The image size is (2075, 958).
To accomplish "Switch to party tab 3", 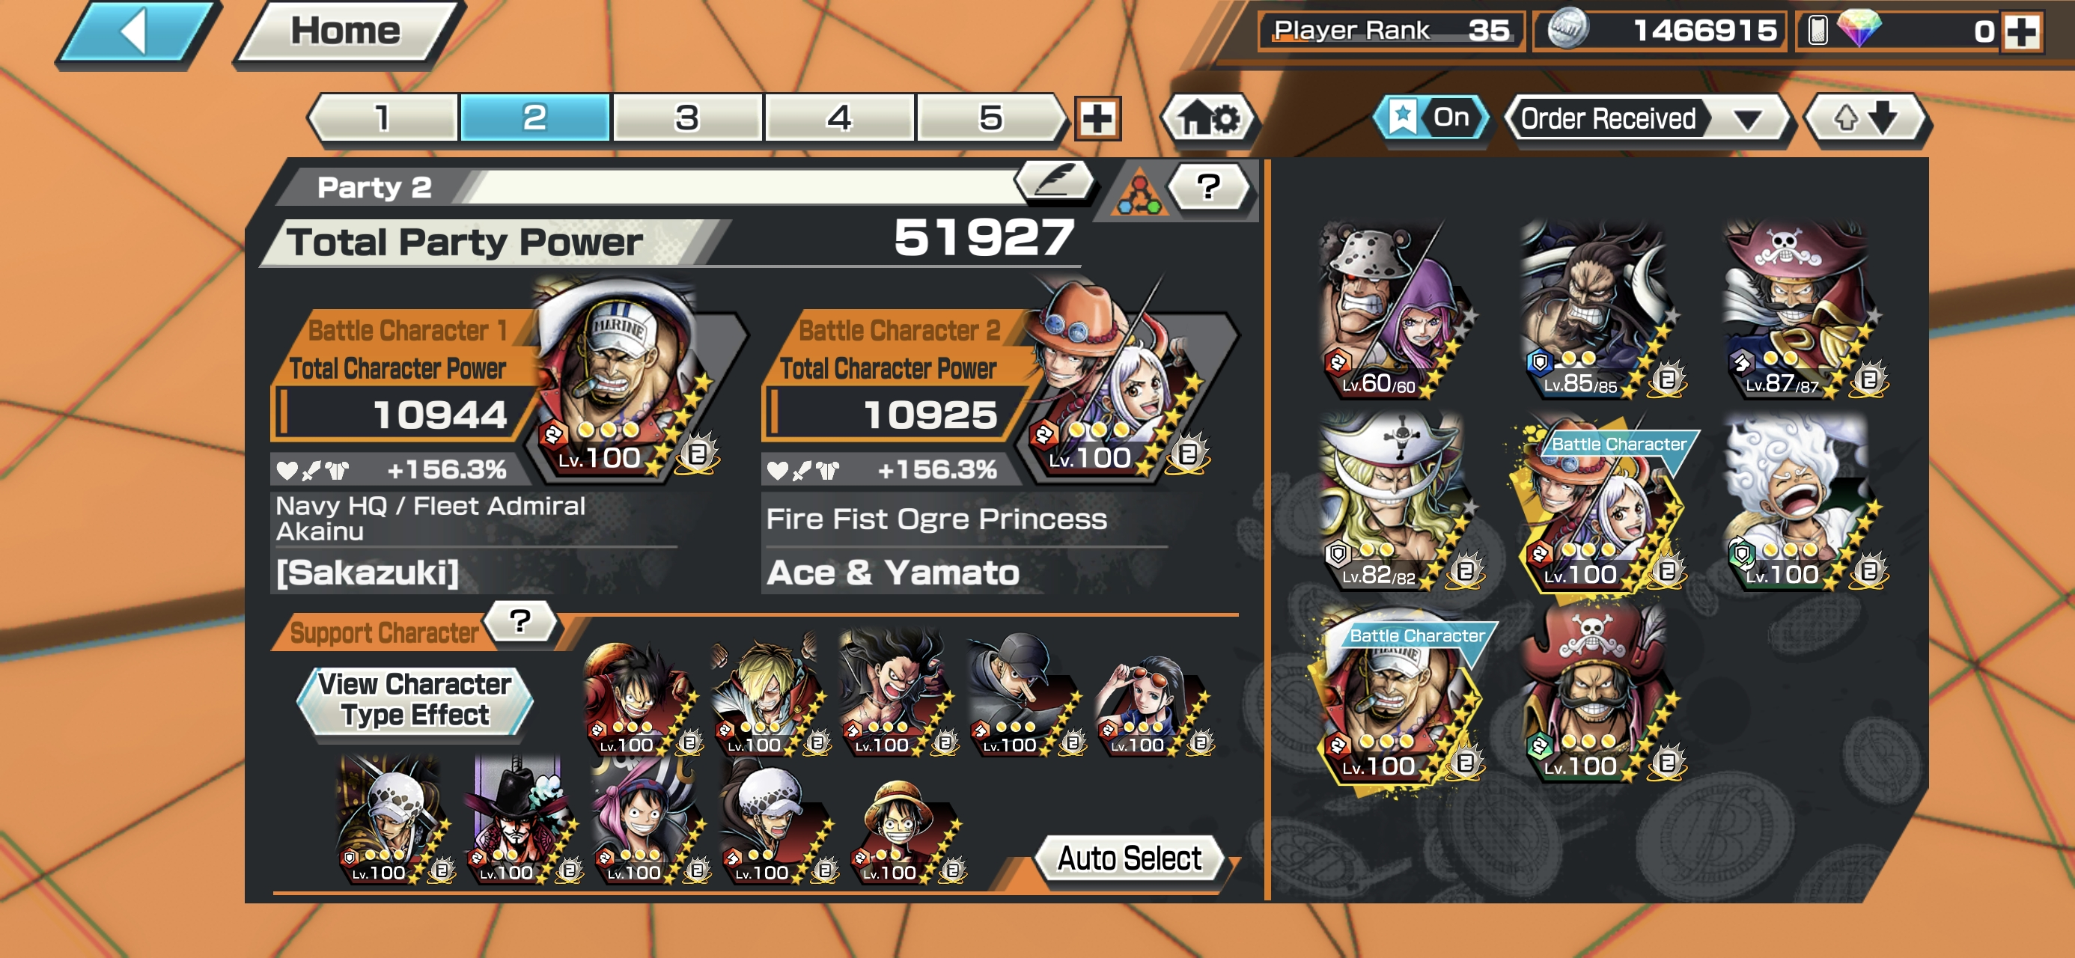I will tap(686, 118).
